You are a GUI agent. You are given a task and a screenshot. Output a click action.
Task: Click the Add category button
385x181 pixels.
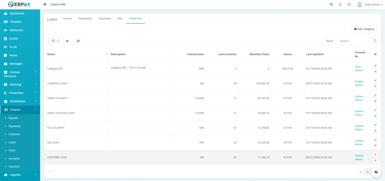coord(364,29)
